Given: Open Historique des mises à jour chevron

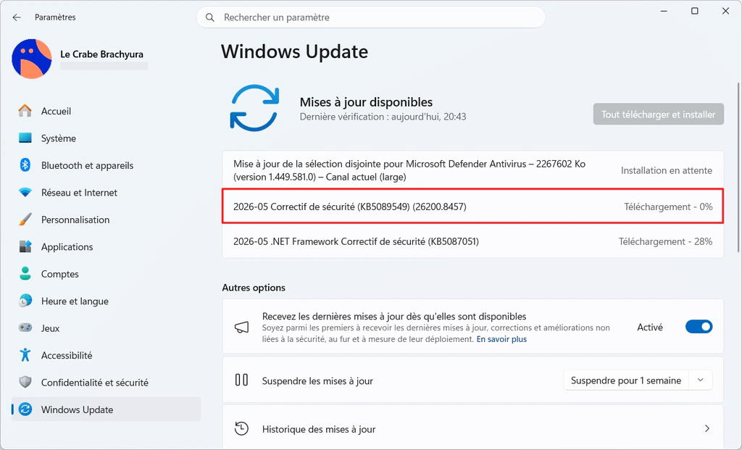Looking at the screenshot, I should pos(707,429).
